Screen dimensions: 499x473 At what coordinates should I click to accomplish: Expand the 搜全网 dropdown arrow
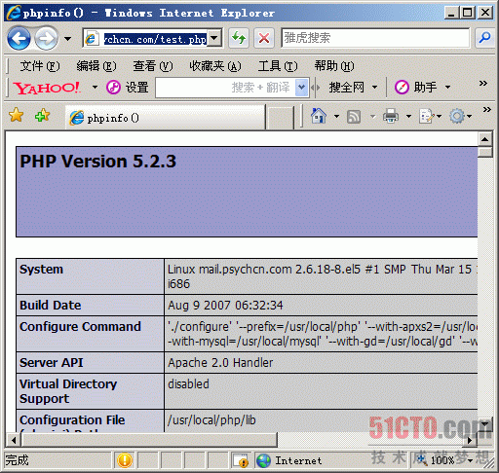pos(374,87)
